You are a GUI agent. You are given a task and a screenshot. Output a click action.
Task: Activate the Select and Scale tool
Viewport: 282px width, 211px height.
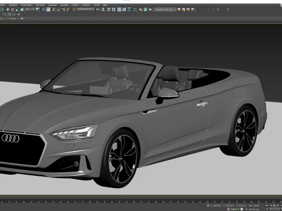pyautogui.click(x=17, y=9)
